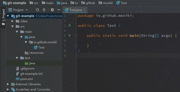Collapse the test folder arrow
This screenshot has height=92, width=180.
17,58
